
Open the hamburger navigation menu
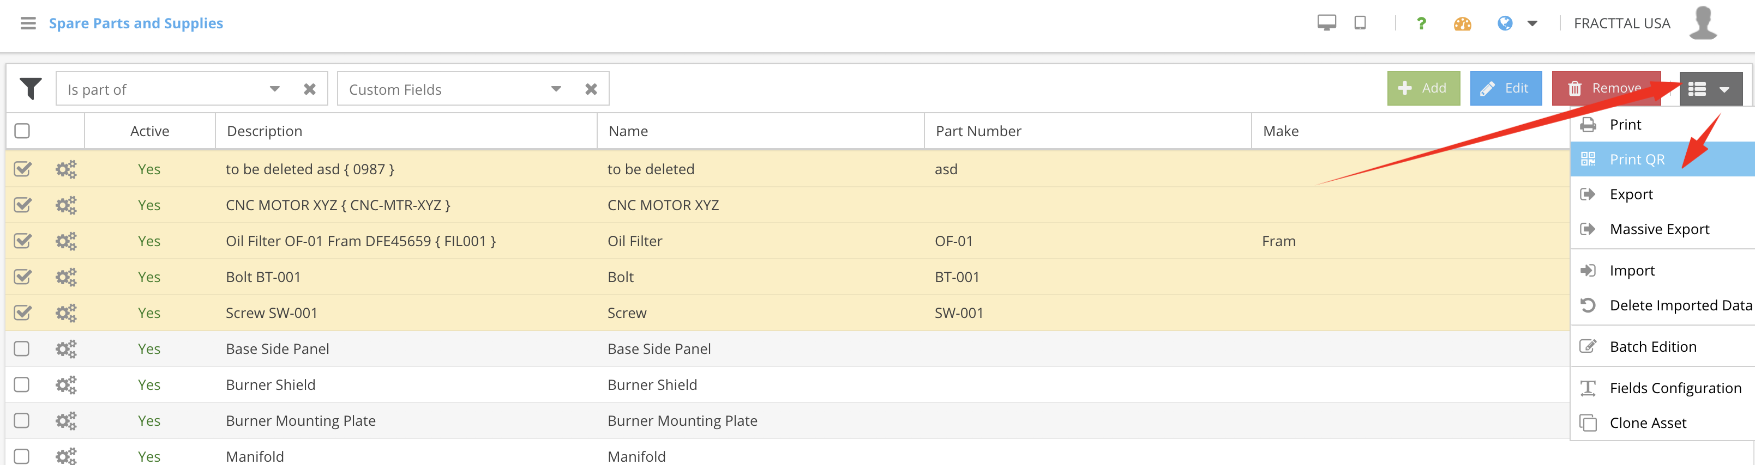[28, 23]
